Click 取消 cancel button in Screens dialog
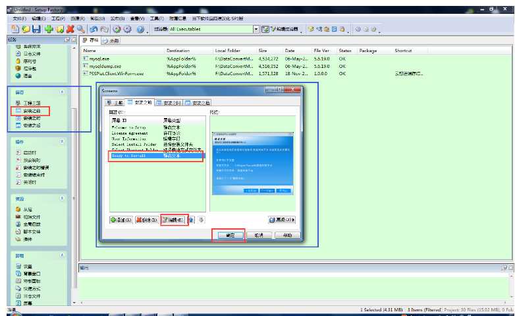515x316 pixels. [259, 235]
